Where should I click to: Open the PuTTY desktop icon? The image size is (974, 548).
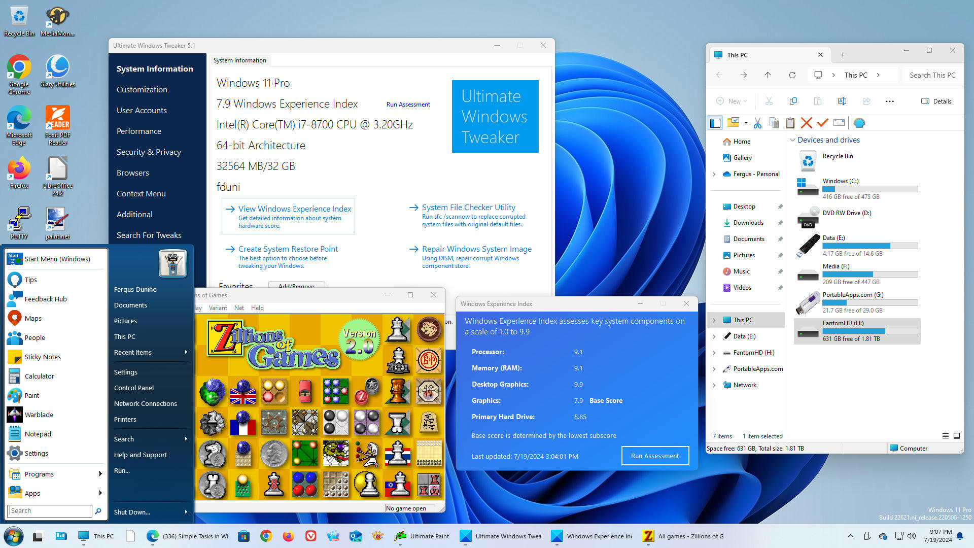point(19,223)
